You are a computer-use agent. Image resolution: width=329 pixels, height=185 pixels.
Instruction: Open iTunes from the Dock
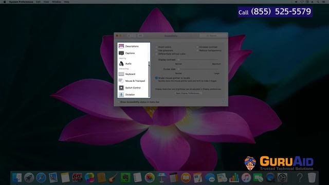(x=246, y=177)
